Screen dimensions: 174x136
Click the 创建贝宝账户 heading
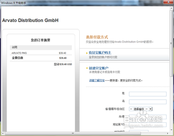coord(98,68)
